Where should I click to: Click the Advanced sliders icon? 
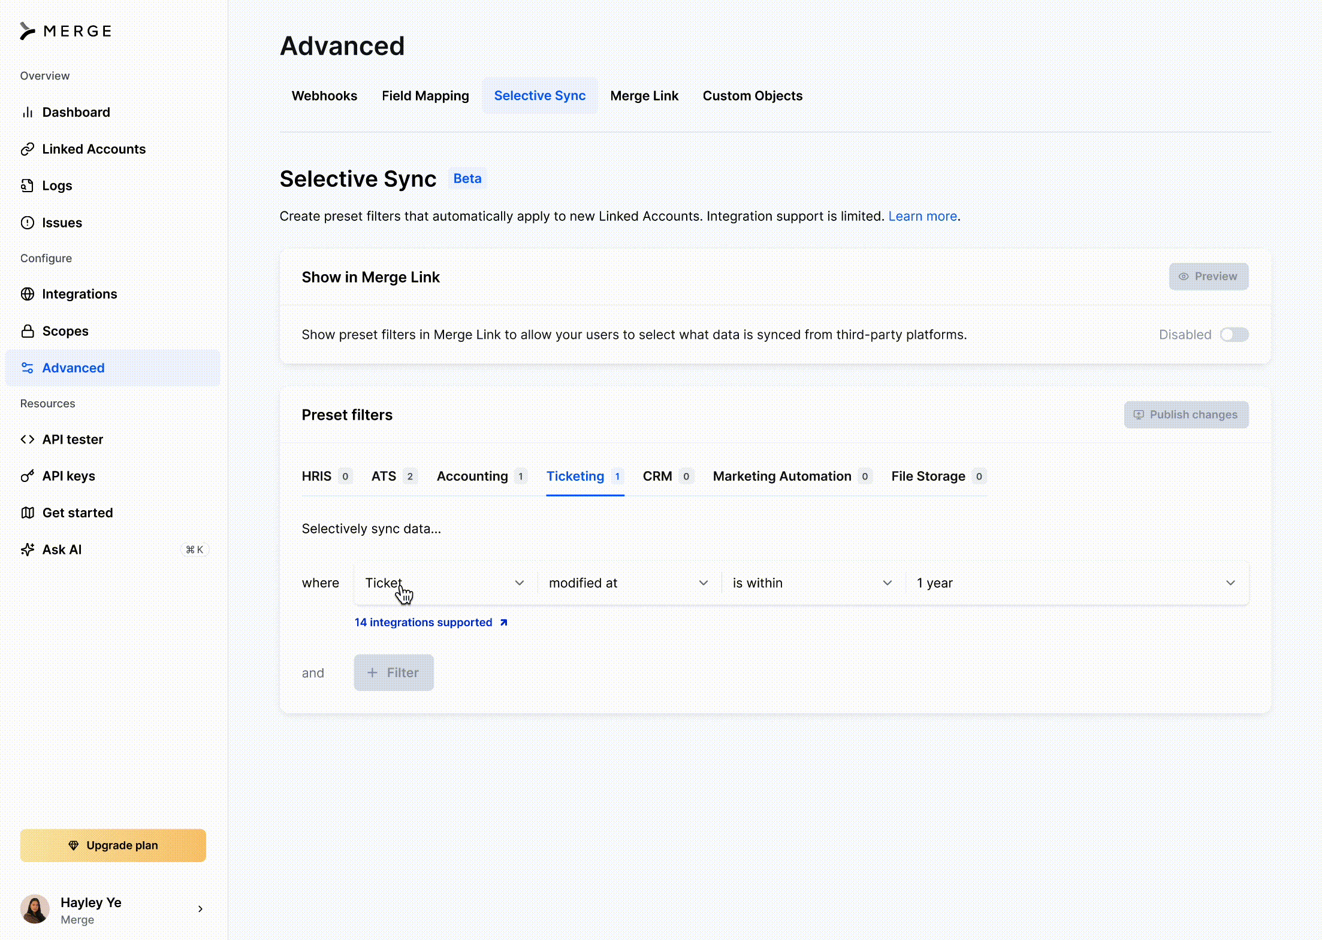(x=28, y=368)
